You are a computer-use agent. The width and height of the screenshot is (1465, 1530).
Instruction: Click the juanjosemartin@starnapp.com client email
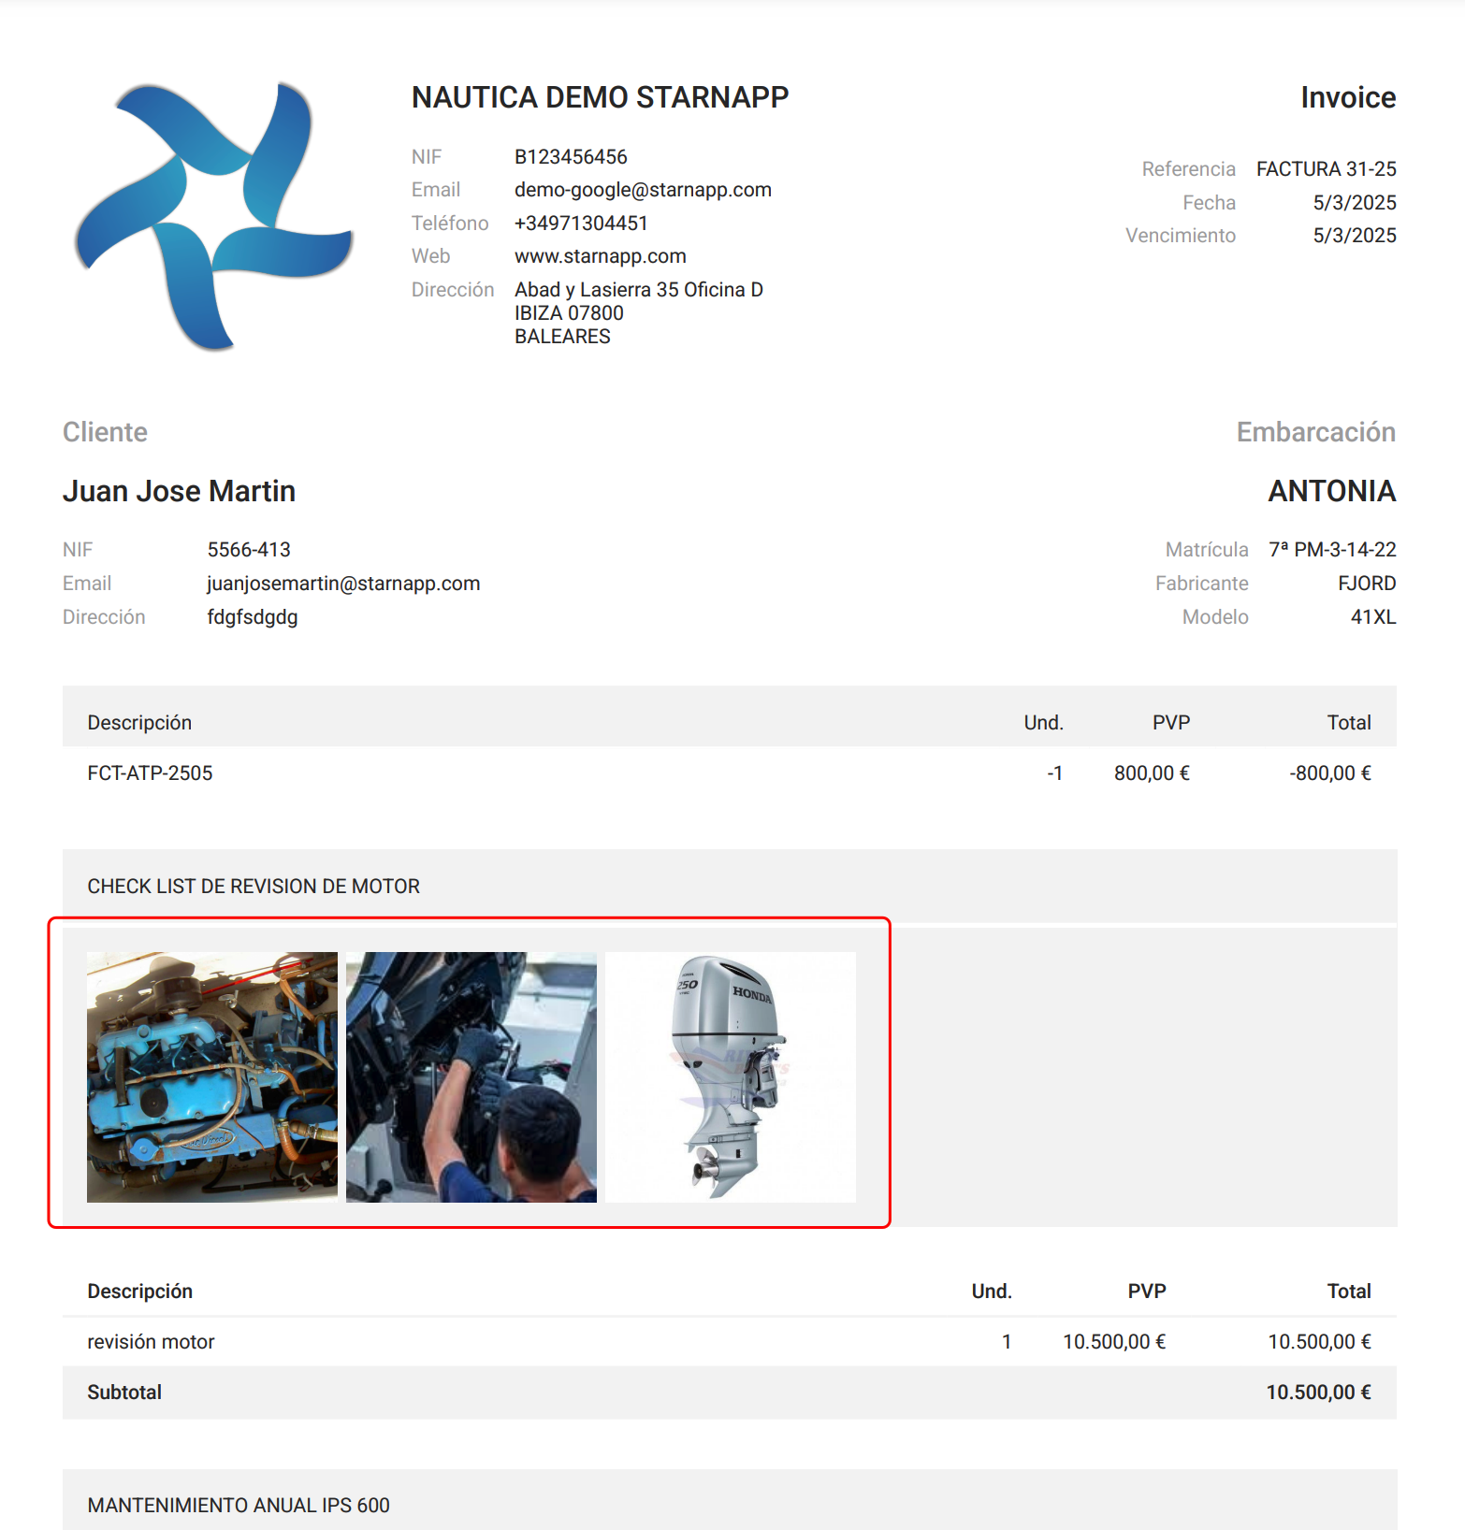343,584
